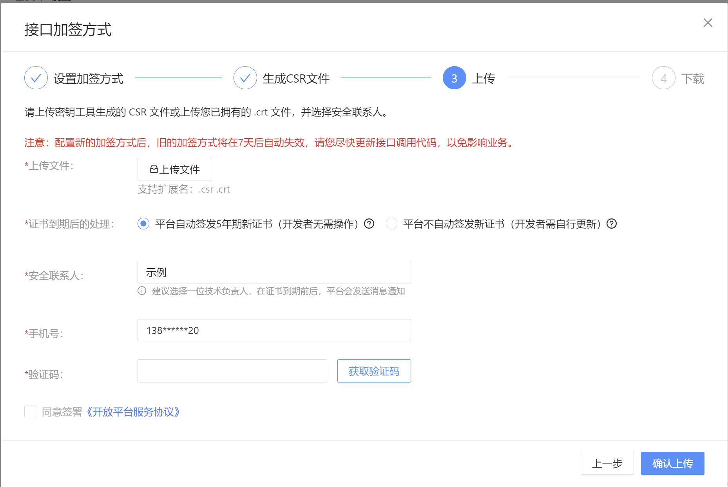This screenshot has height=487, width=728.
Task: Focus the 验证码 input field
Action: click(x=232, y=371)
